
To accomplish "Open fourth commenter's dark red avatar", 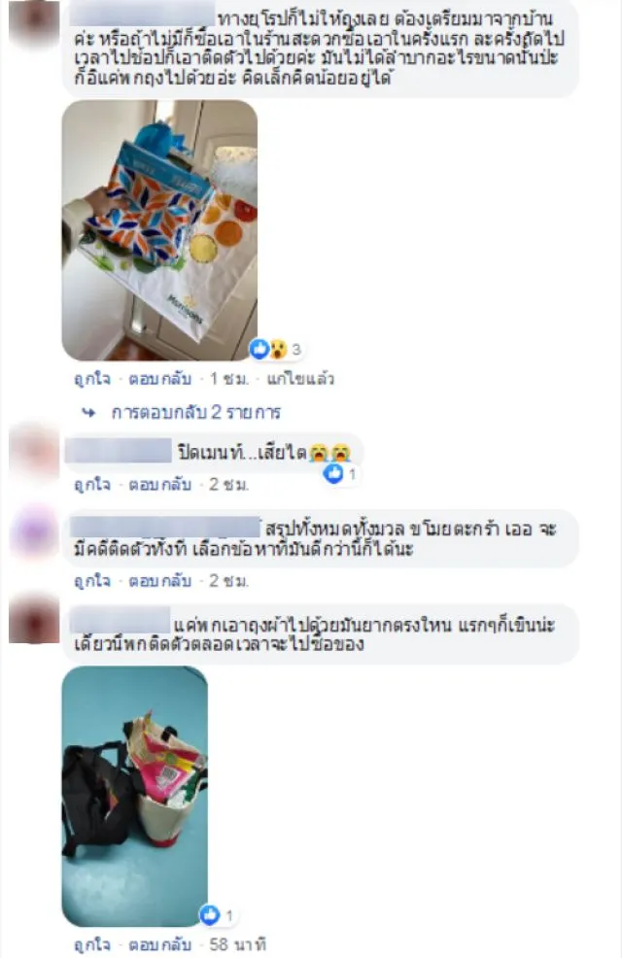I will pos(34,618).
